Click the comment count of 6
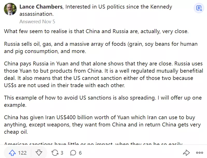 pyautogui.click(x=80, y=153)
